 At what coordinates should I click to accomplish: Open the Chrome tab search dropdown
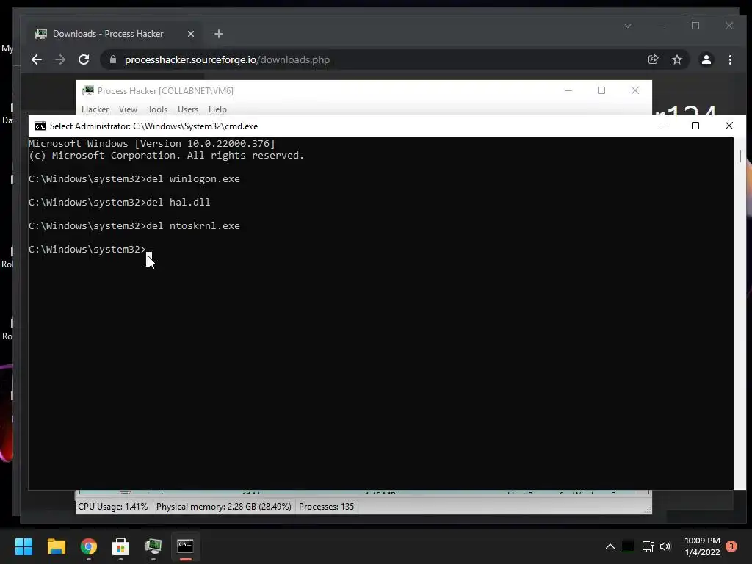[628, 26]
